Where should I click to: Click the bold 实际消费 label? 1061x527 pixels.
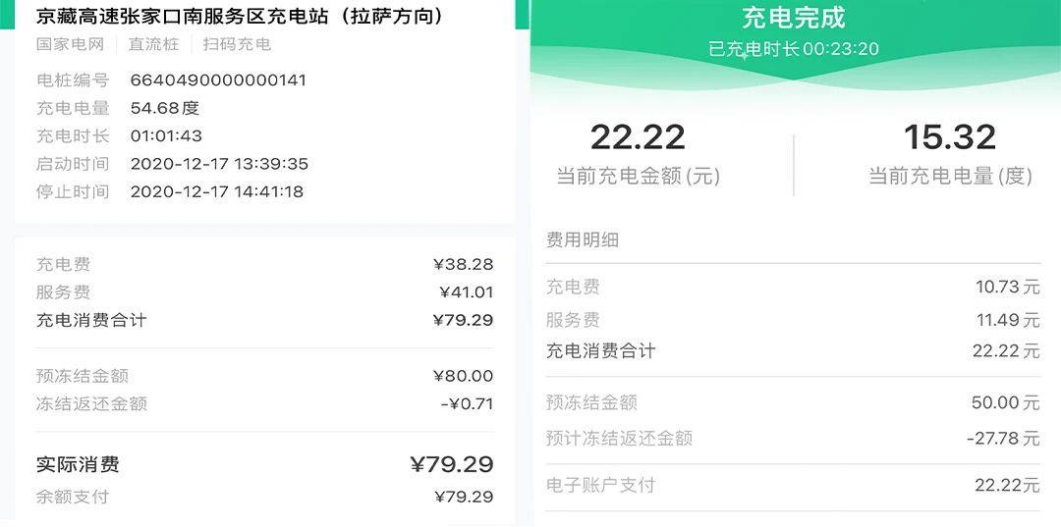click(78, 464)
